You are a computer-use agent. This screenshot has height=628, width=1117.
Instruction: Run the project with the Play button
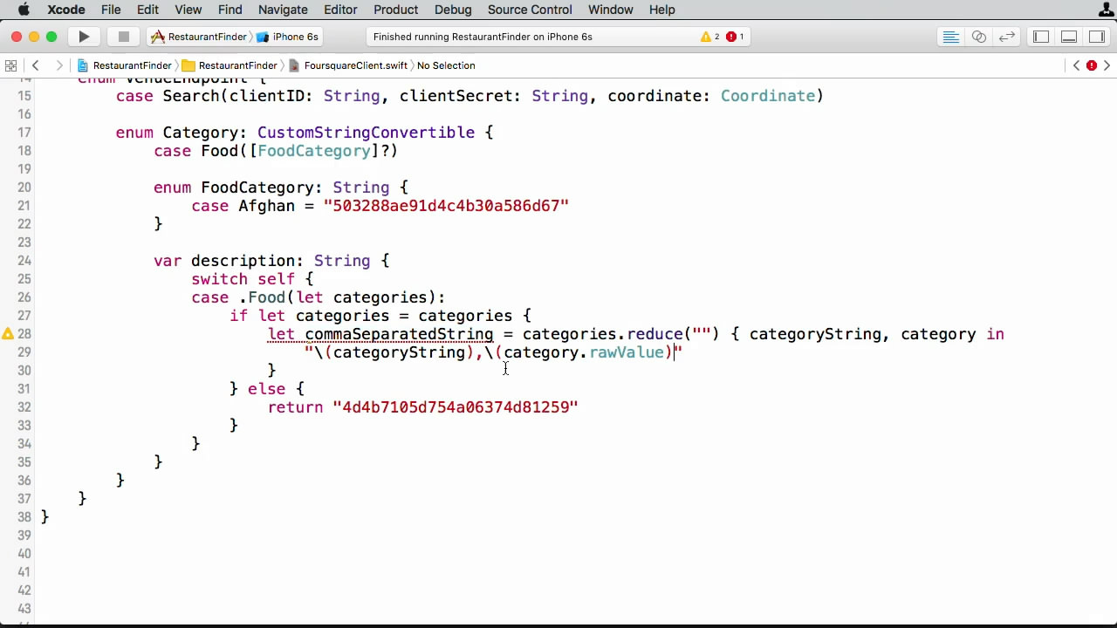(x=84, y=37)
